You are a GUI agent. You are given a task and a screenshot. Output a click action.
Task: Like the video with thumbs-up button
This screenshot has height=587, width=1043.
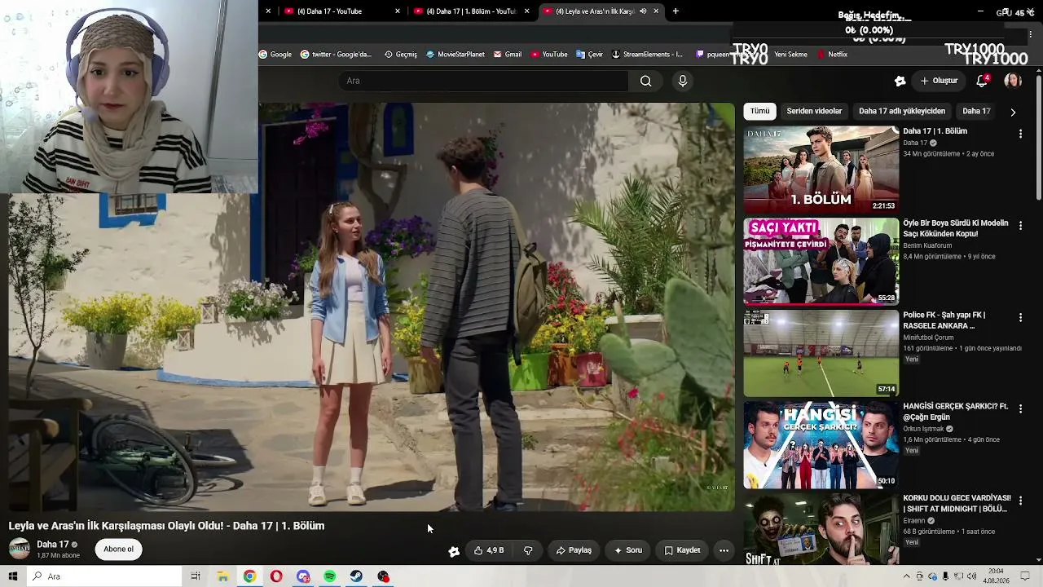tap(489, 550)
